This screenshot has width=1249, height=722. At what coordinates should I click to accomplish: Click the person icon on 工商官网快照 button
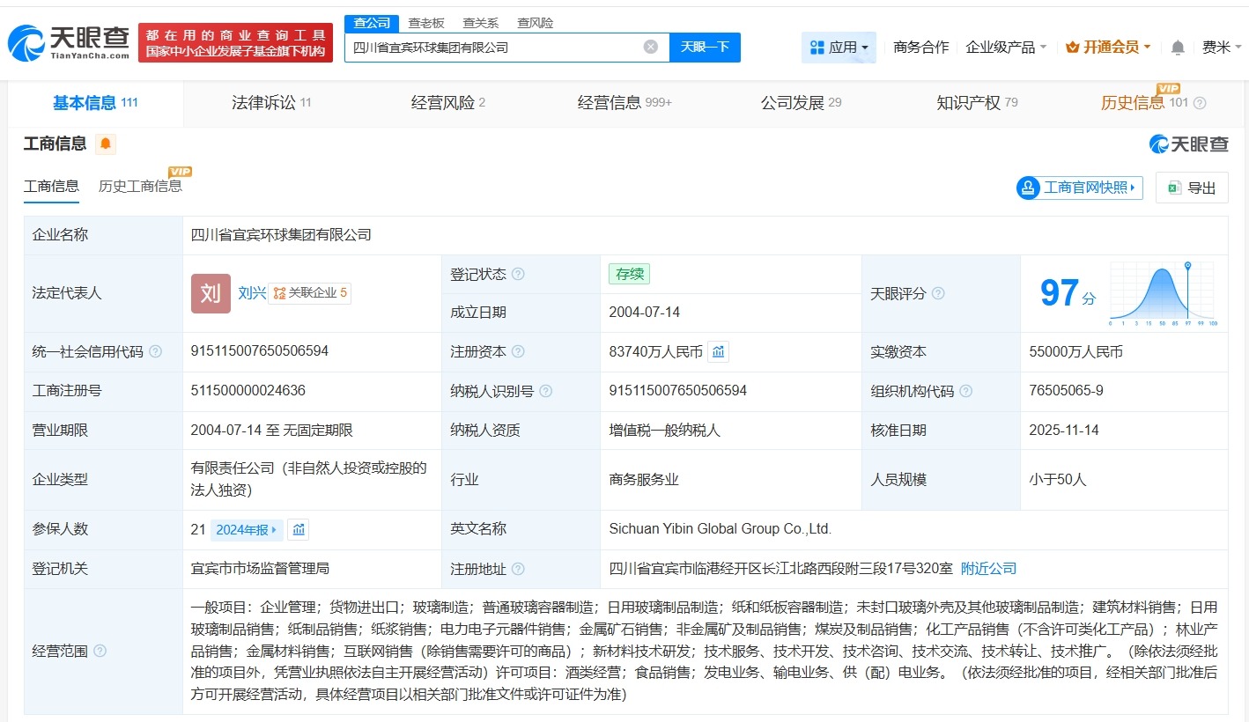click(x=1027, y=188)
